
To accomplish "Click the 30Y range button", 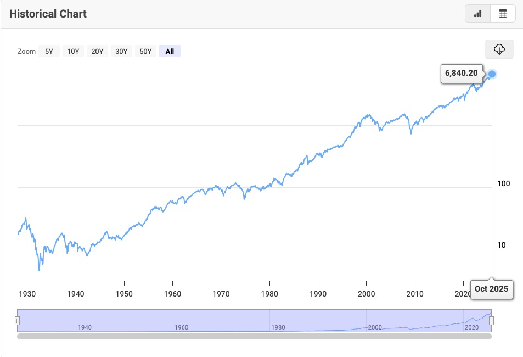I will coord(121,51).
